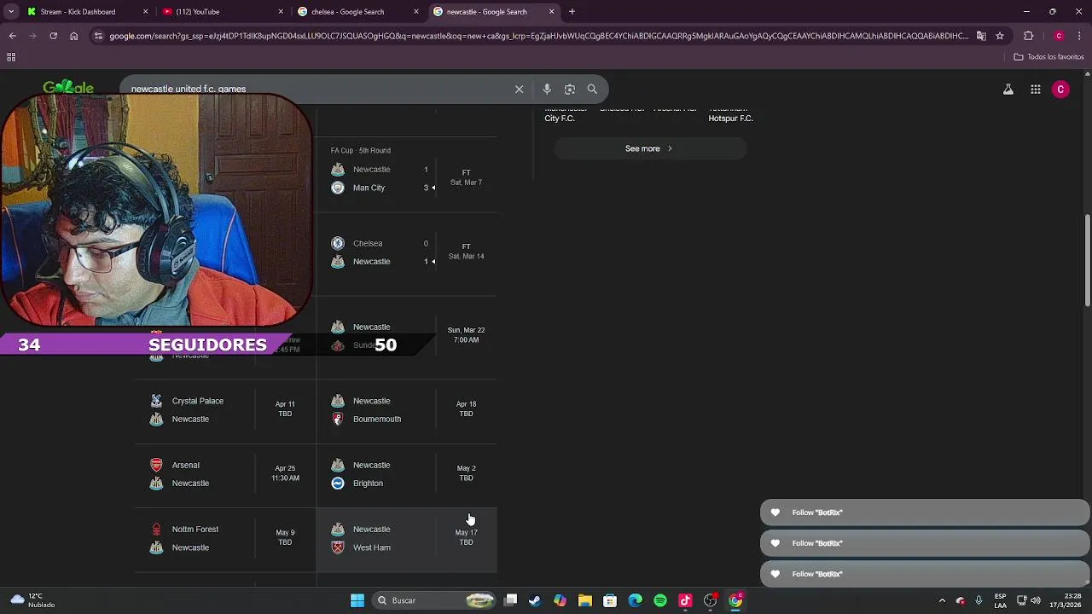This screenshot has height=614, width=1092.
Task: Open Spotify from the taskbar
Action: point(660,600)
